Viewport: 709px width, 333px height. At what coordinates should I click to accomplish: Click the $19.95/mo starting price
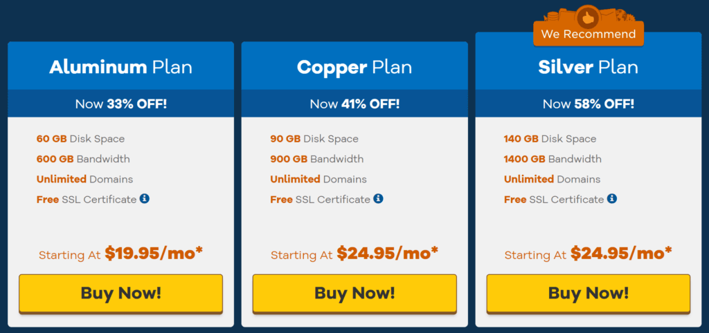154,254
